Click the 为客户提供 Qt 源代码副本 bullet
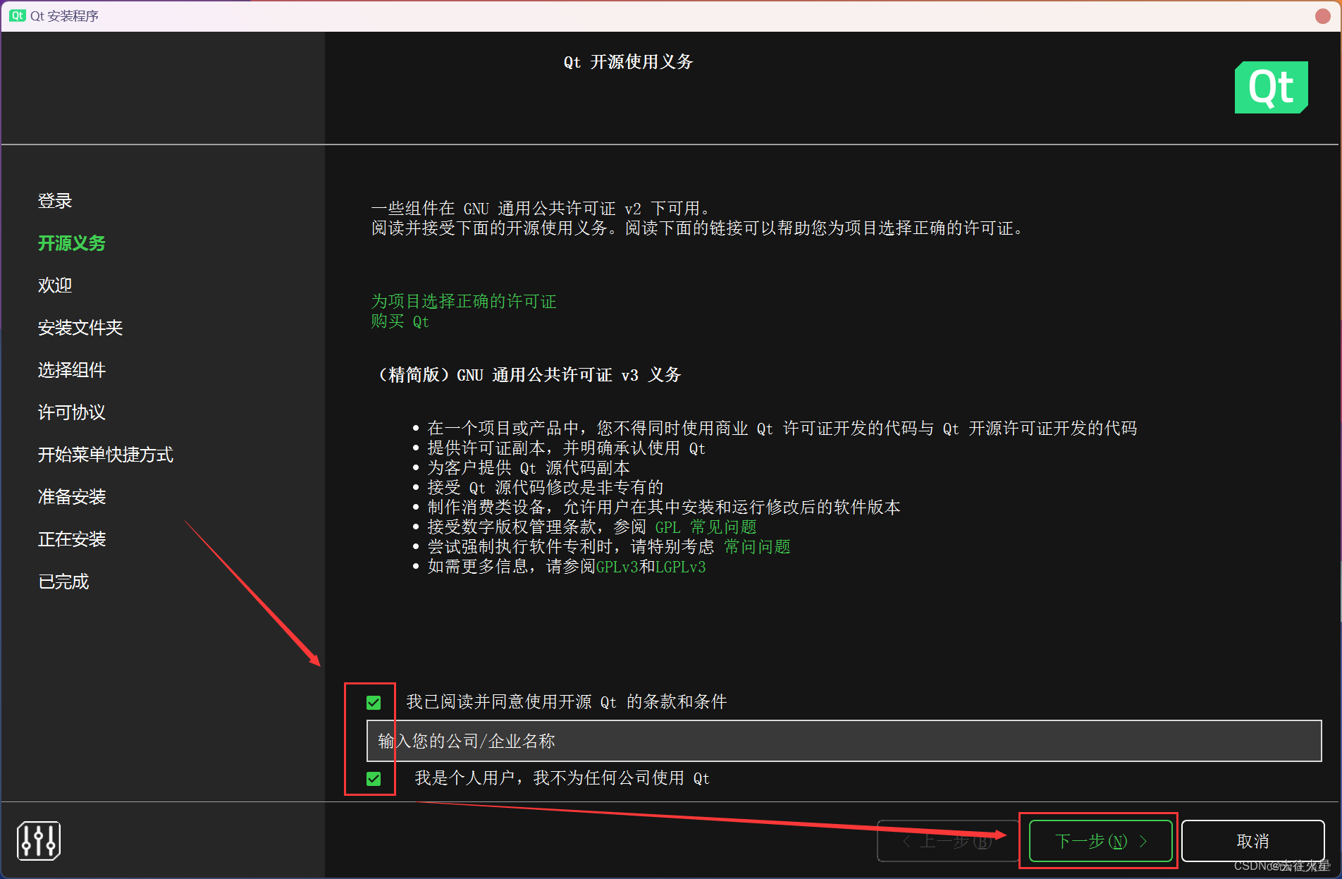 529,468
